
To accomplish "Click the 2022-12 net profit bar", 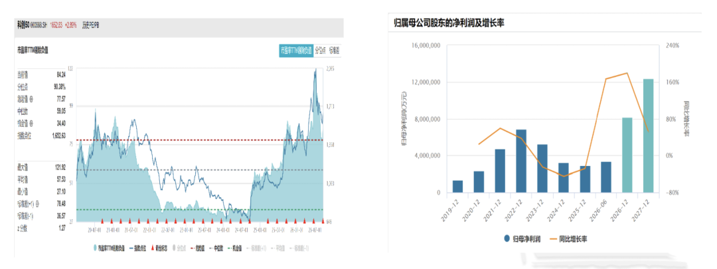I will point(521,161).
